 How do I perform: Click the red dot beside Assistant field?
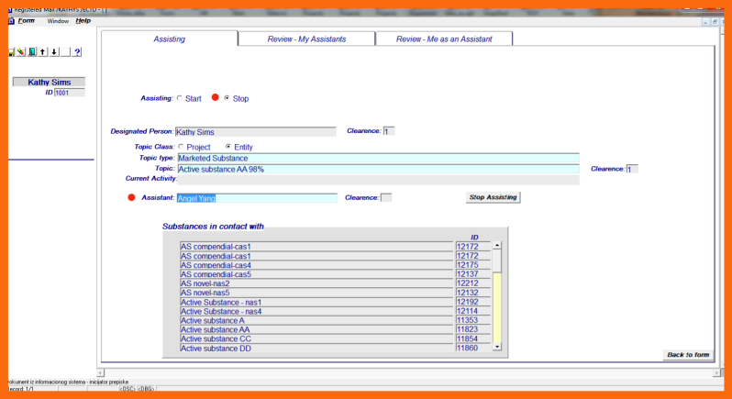[x=131, y=197]
